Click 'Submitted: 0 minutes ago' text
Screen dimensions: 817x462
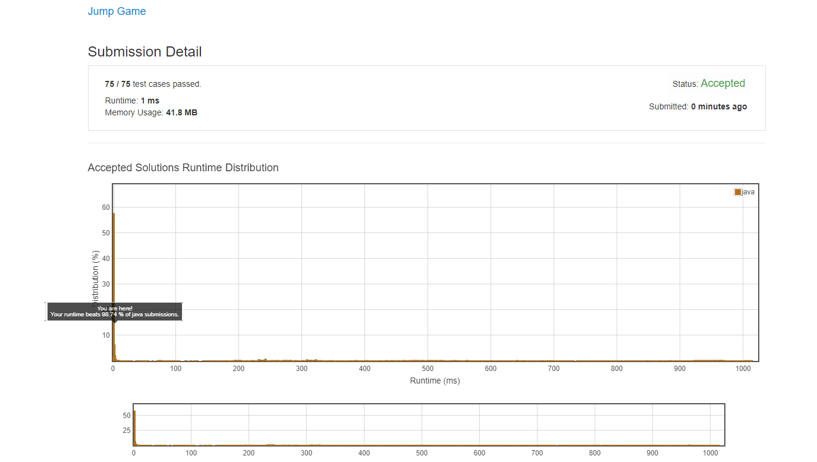(698, 107)
